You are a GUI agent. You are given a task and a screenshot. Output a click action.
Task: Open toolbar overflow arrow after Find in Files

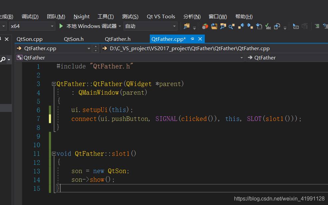click(x=194, y=28)
